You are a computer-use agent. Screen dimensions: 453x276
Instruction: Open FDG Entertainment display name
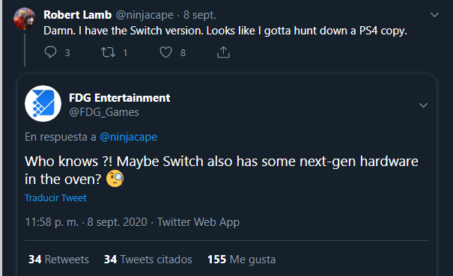[x=119, y=98]
